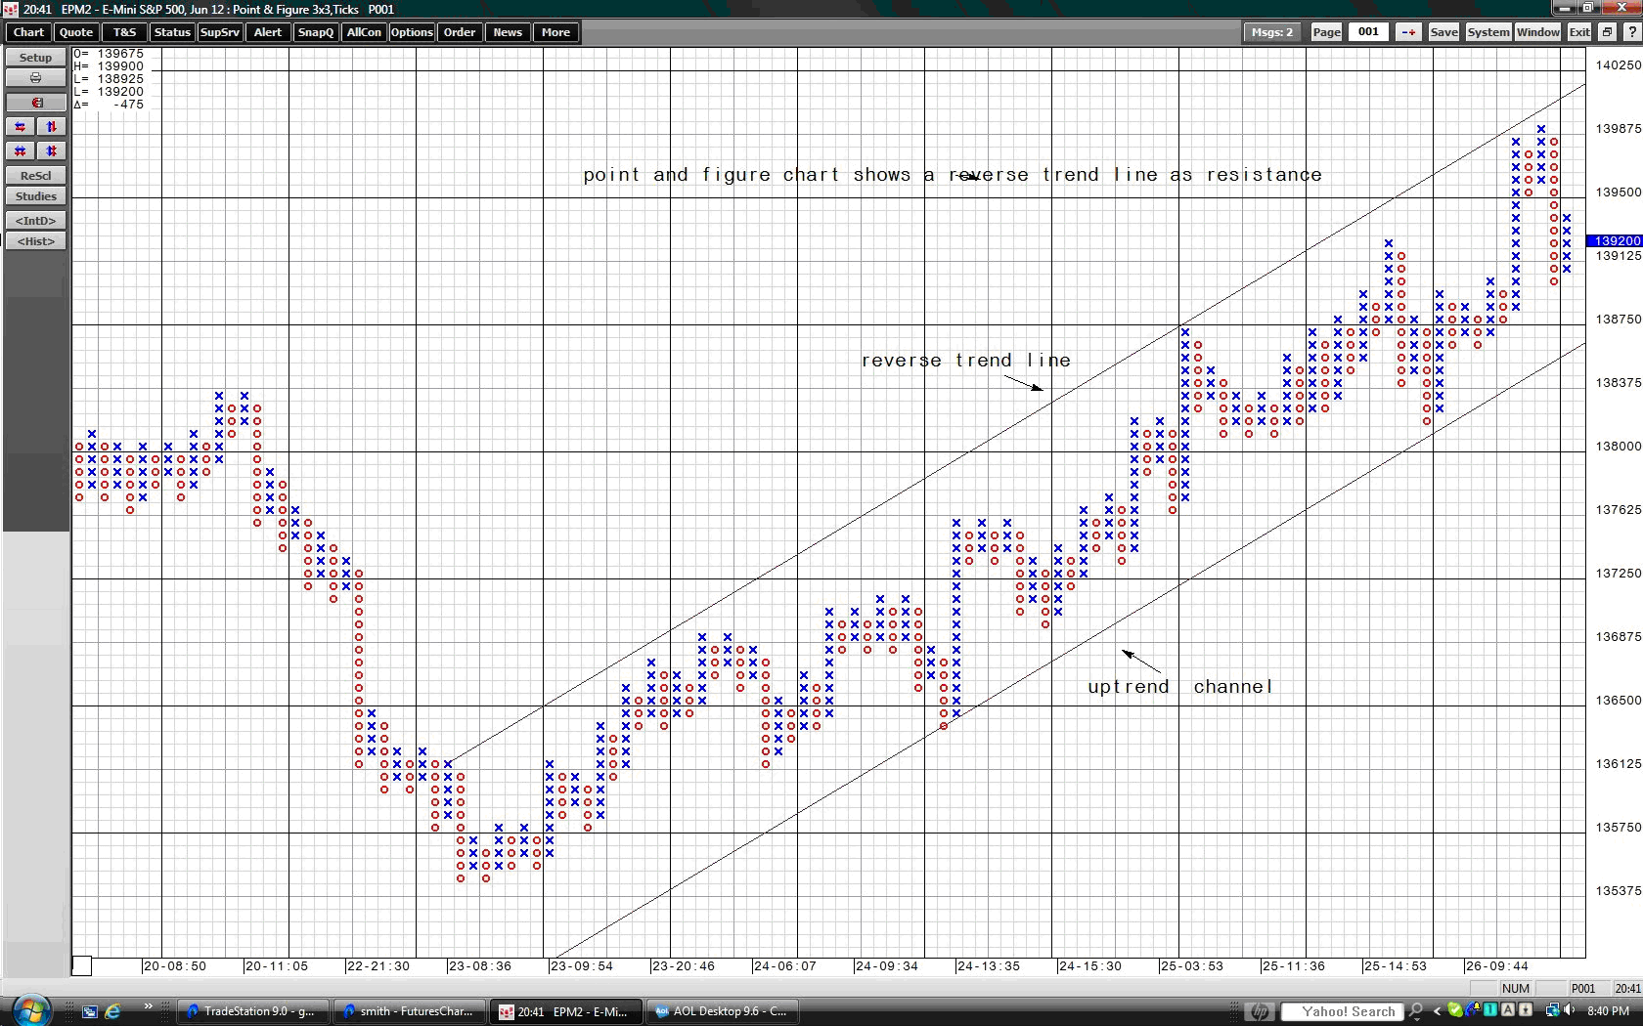Switch to intraday with <IntD> button
Image resolution: width=1643 pixels, height=1026 pixels.
[36, 221]
